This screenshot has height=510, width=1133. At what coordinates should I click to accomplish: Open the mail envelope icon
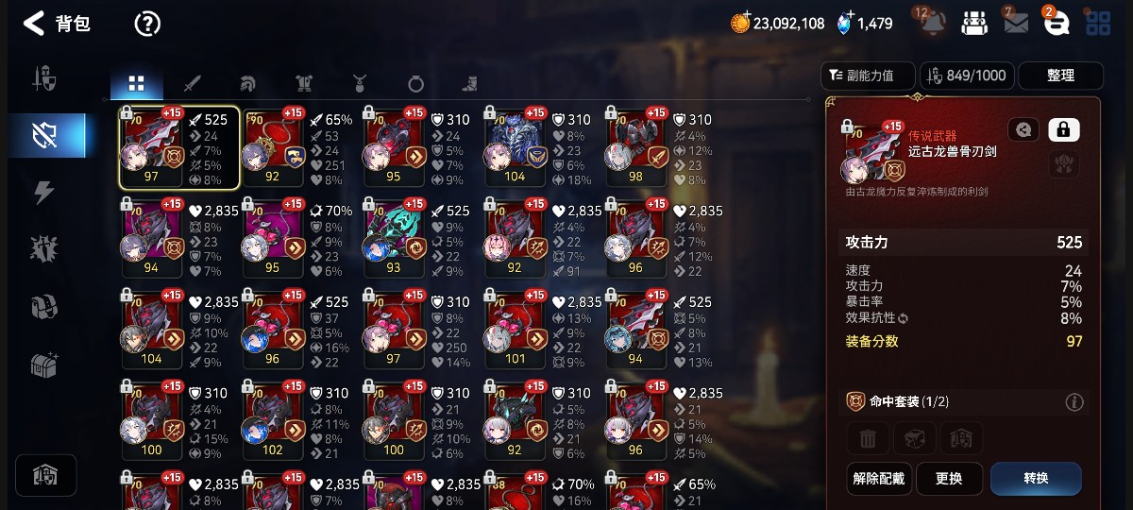pyautogui.click(x=1016, y=24)
